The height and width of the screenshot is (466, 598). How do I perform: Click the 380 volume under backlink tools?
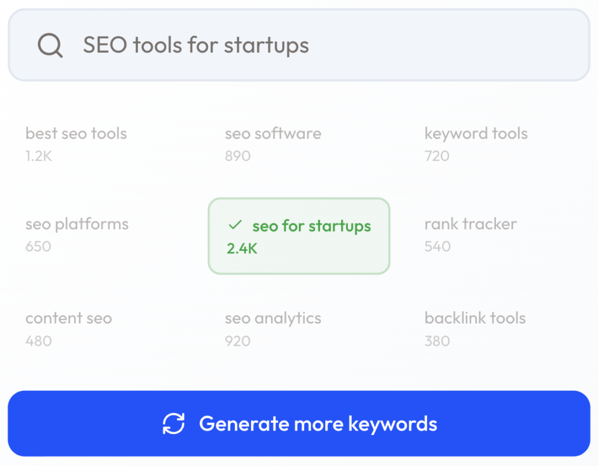pos(437,341)
